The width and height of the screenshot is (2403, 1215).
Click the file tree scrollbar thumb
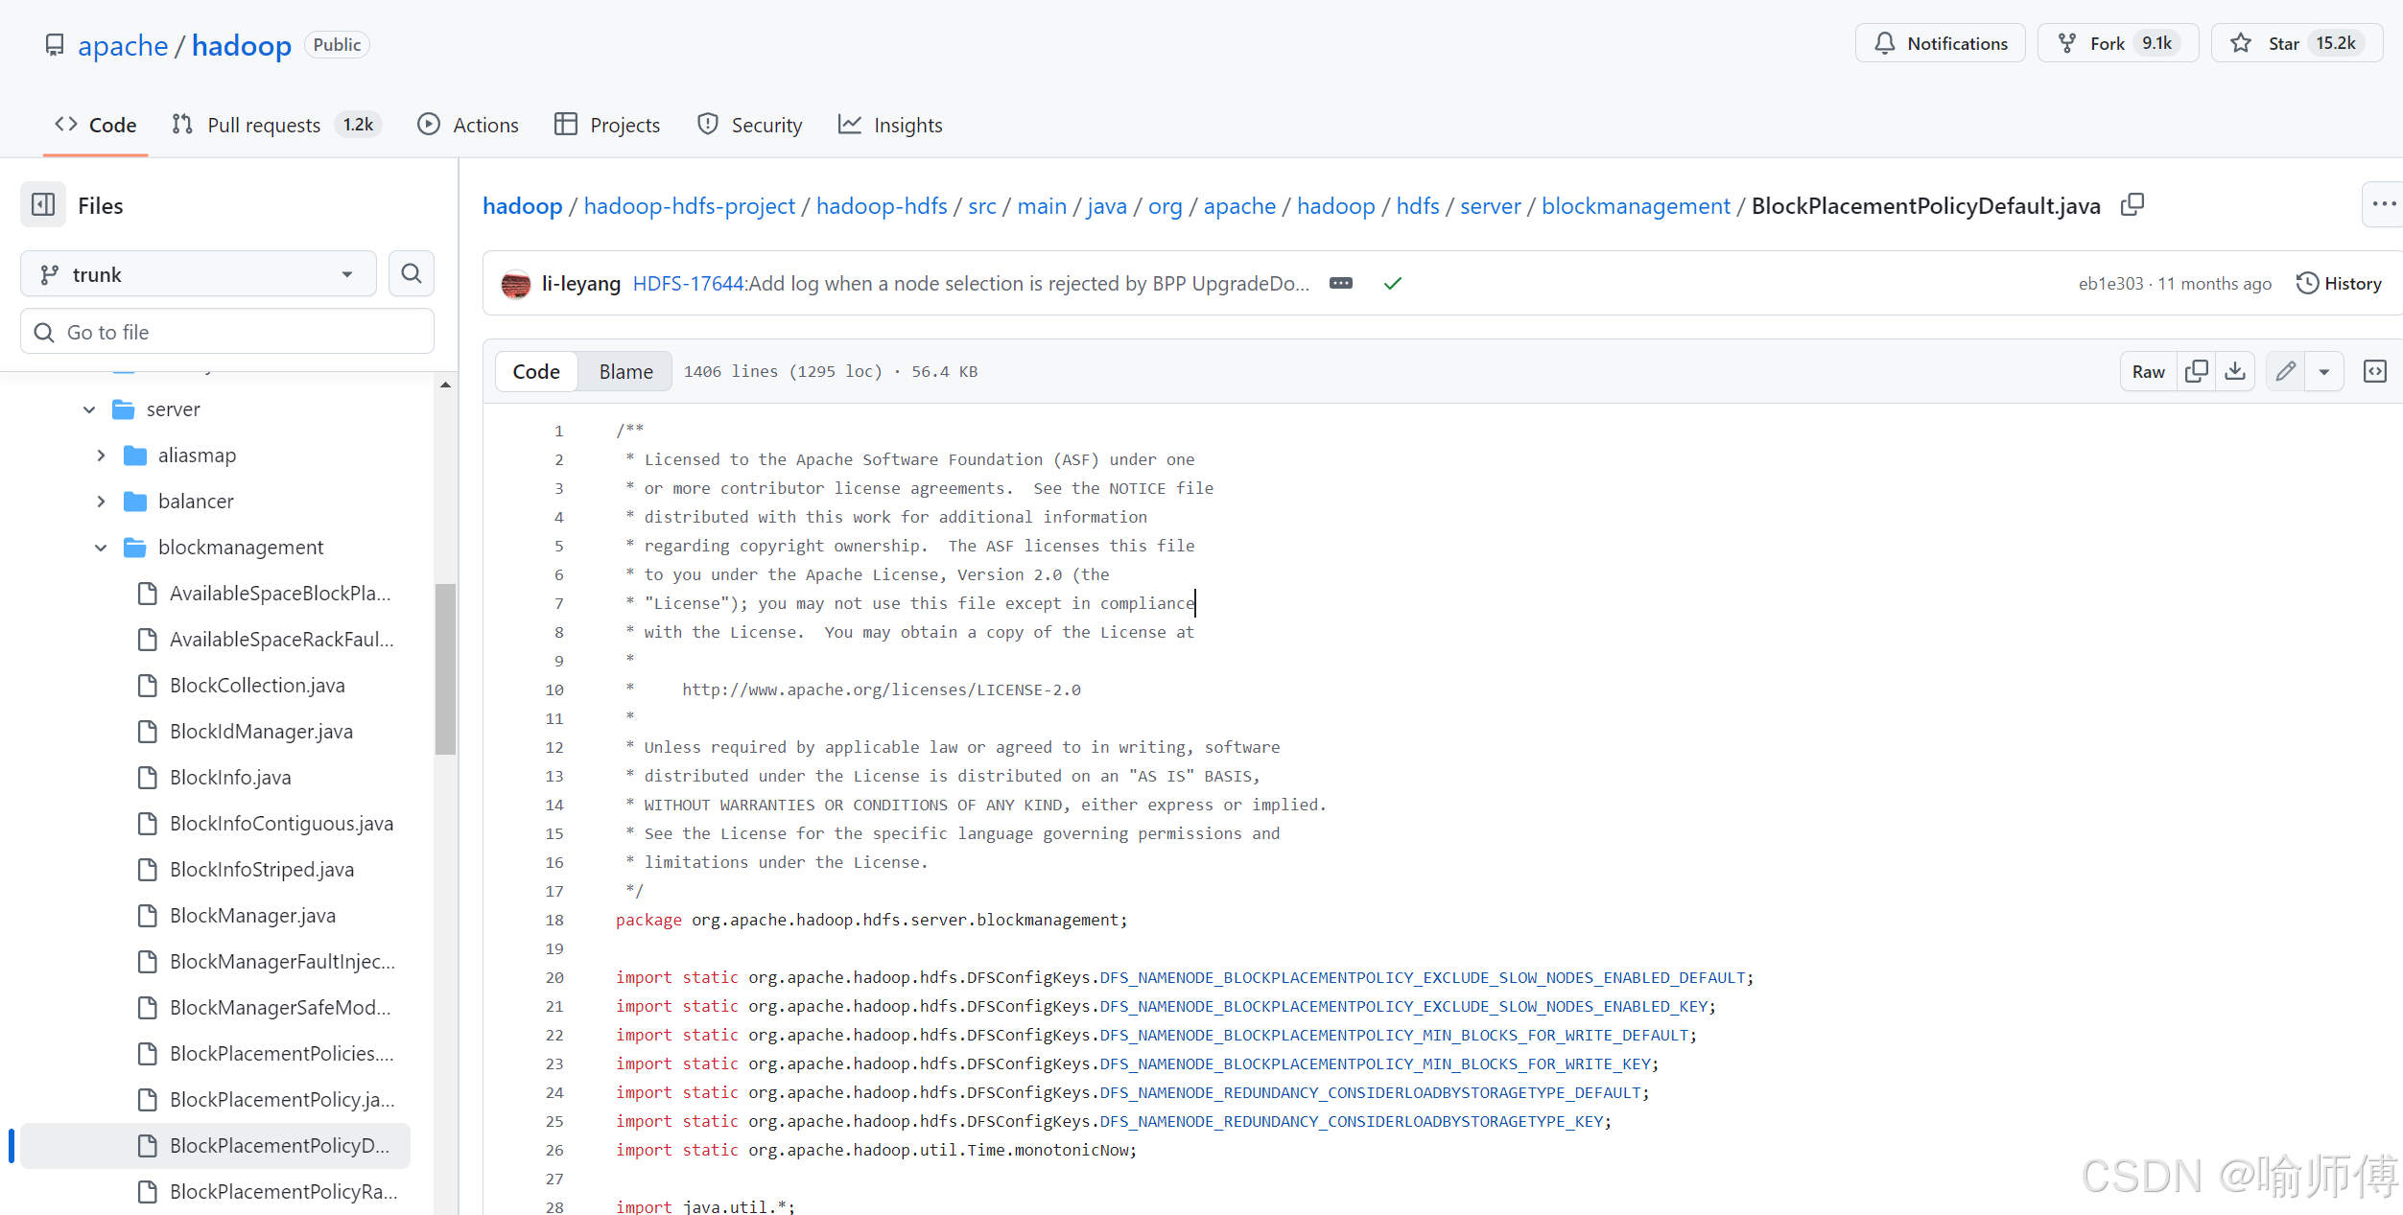pos(445,669)
